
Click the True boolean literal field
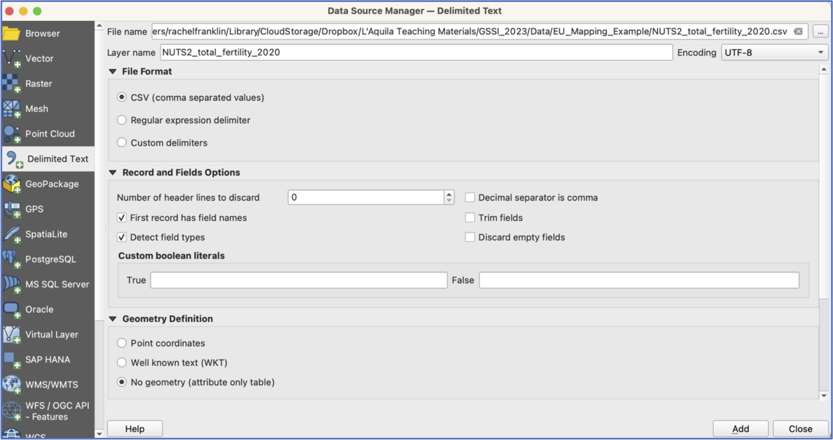click(x=299, y=280)
